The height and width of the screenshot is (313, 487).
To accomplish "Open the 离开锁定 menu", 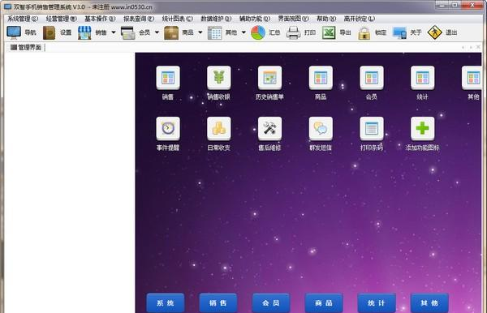I will click(360, 19).
